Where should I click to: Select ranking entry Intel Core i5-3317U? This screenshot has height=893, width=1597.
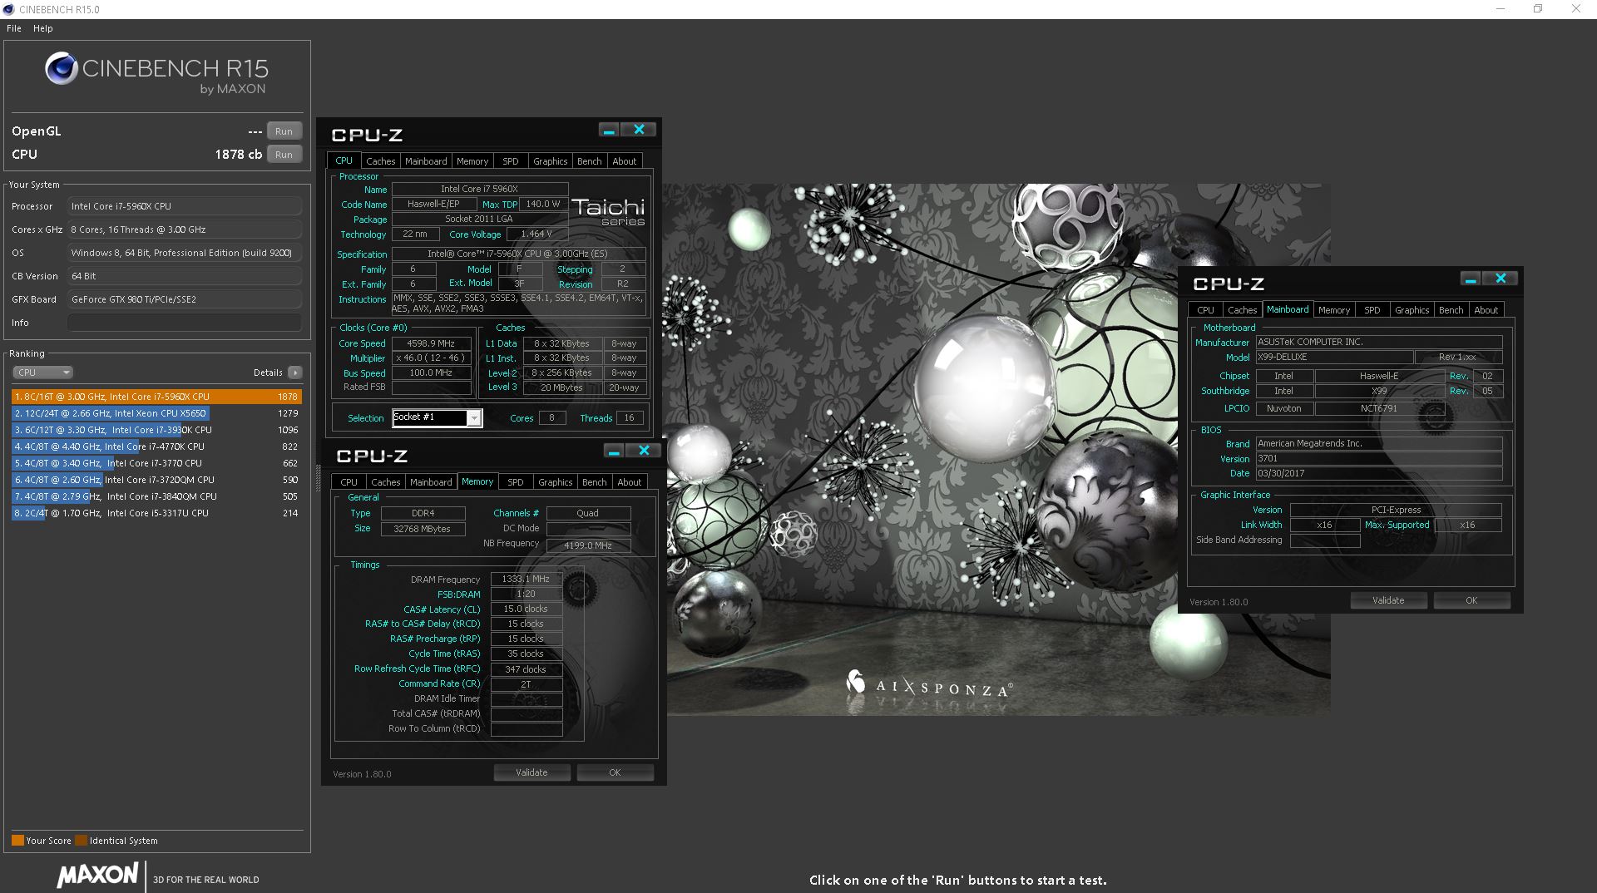[156, 513]
